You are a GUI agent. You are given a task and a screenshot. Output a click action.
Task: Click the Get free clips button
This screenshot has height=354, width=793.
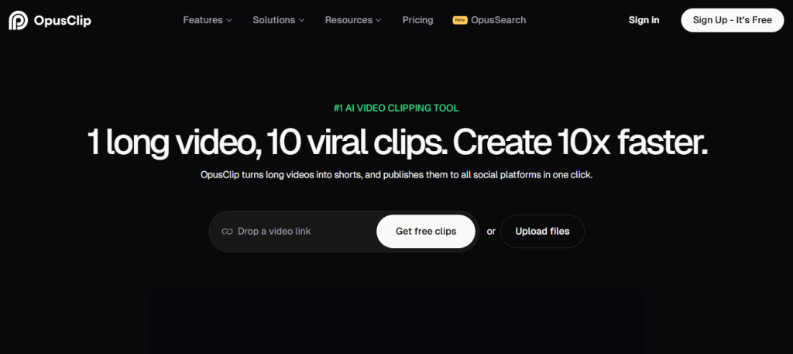[426, 232]
